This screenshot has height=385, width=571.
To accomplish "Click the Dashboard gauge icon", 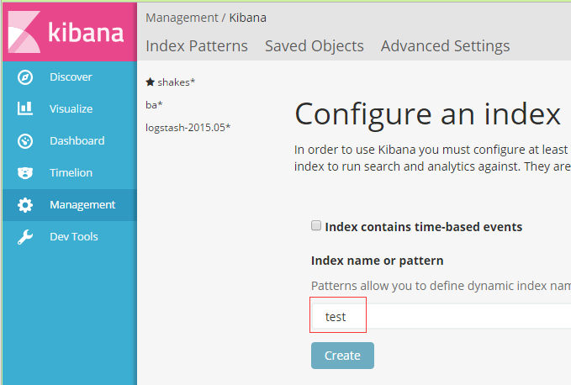I will click(25, 141).
